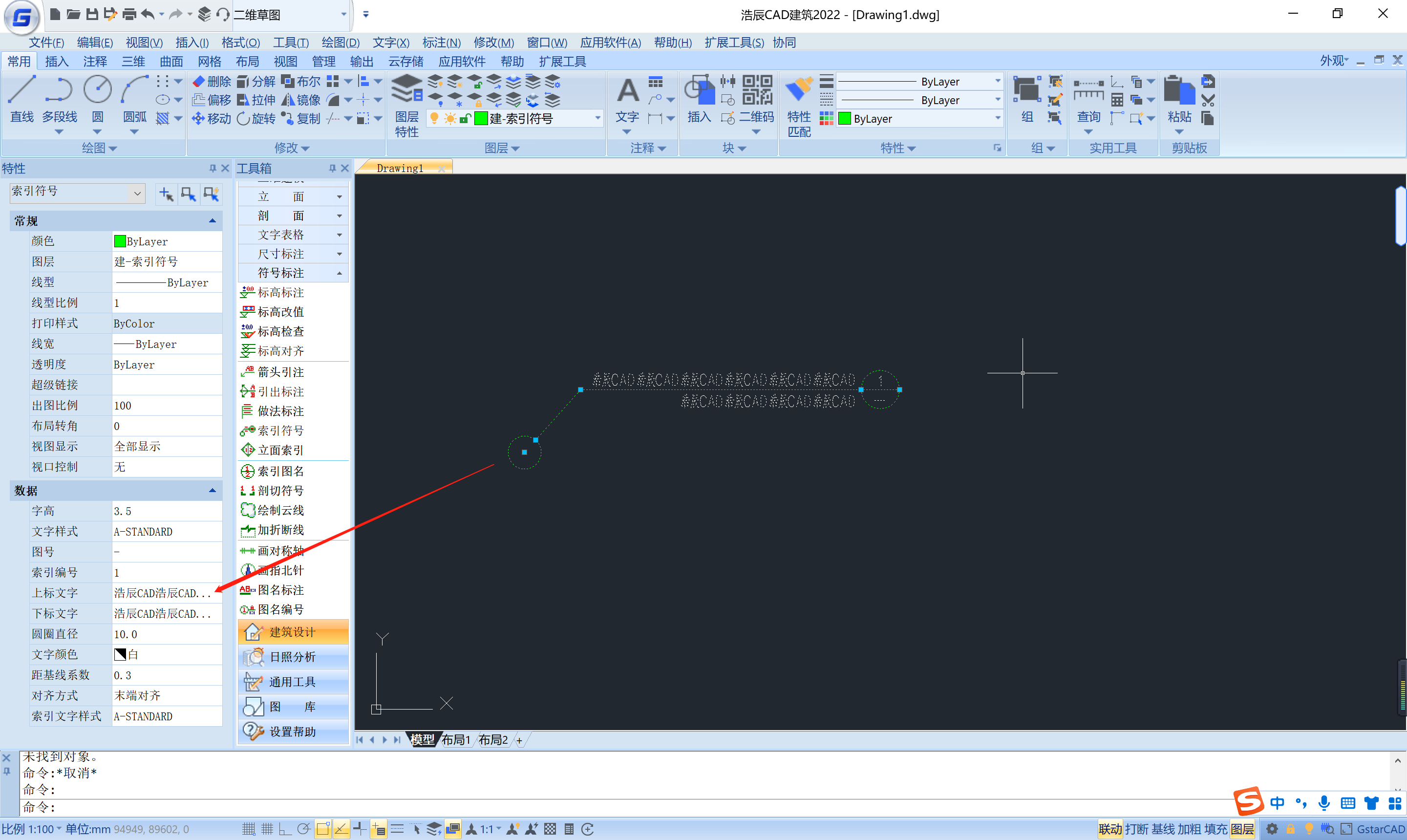Open the 标注(N) menu
1407x840 pixels.
click(441, 43)
